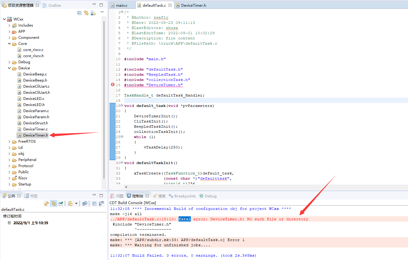The height and width of the screenshot is (260, 408).
Task: Select the Startup folder
Action: point(24,184)
